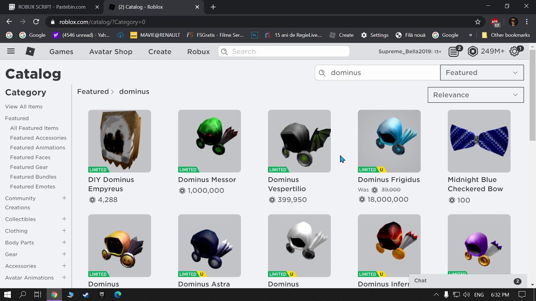Reload the Roblox catalog page
Image resolution: width=536 pixels, height=301 pixels.
tap(36, 22)
